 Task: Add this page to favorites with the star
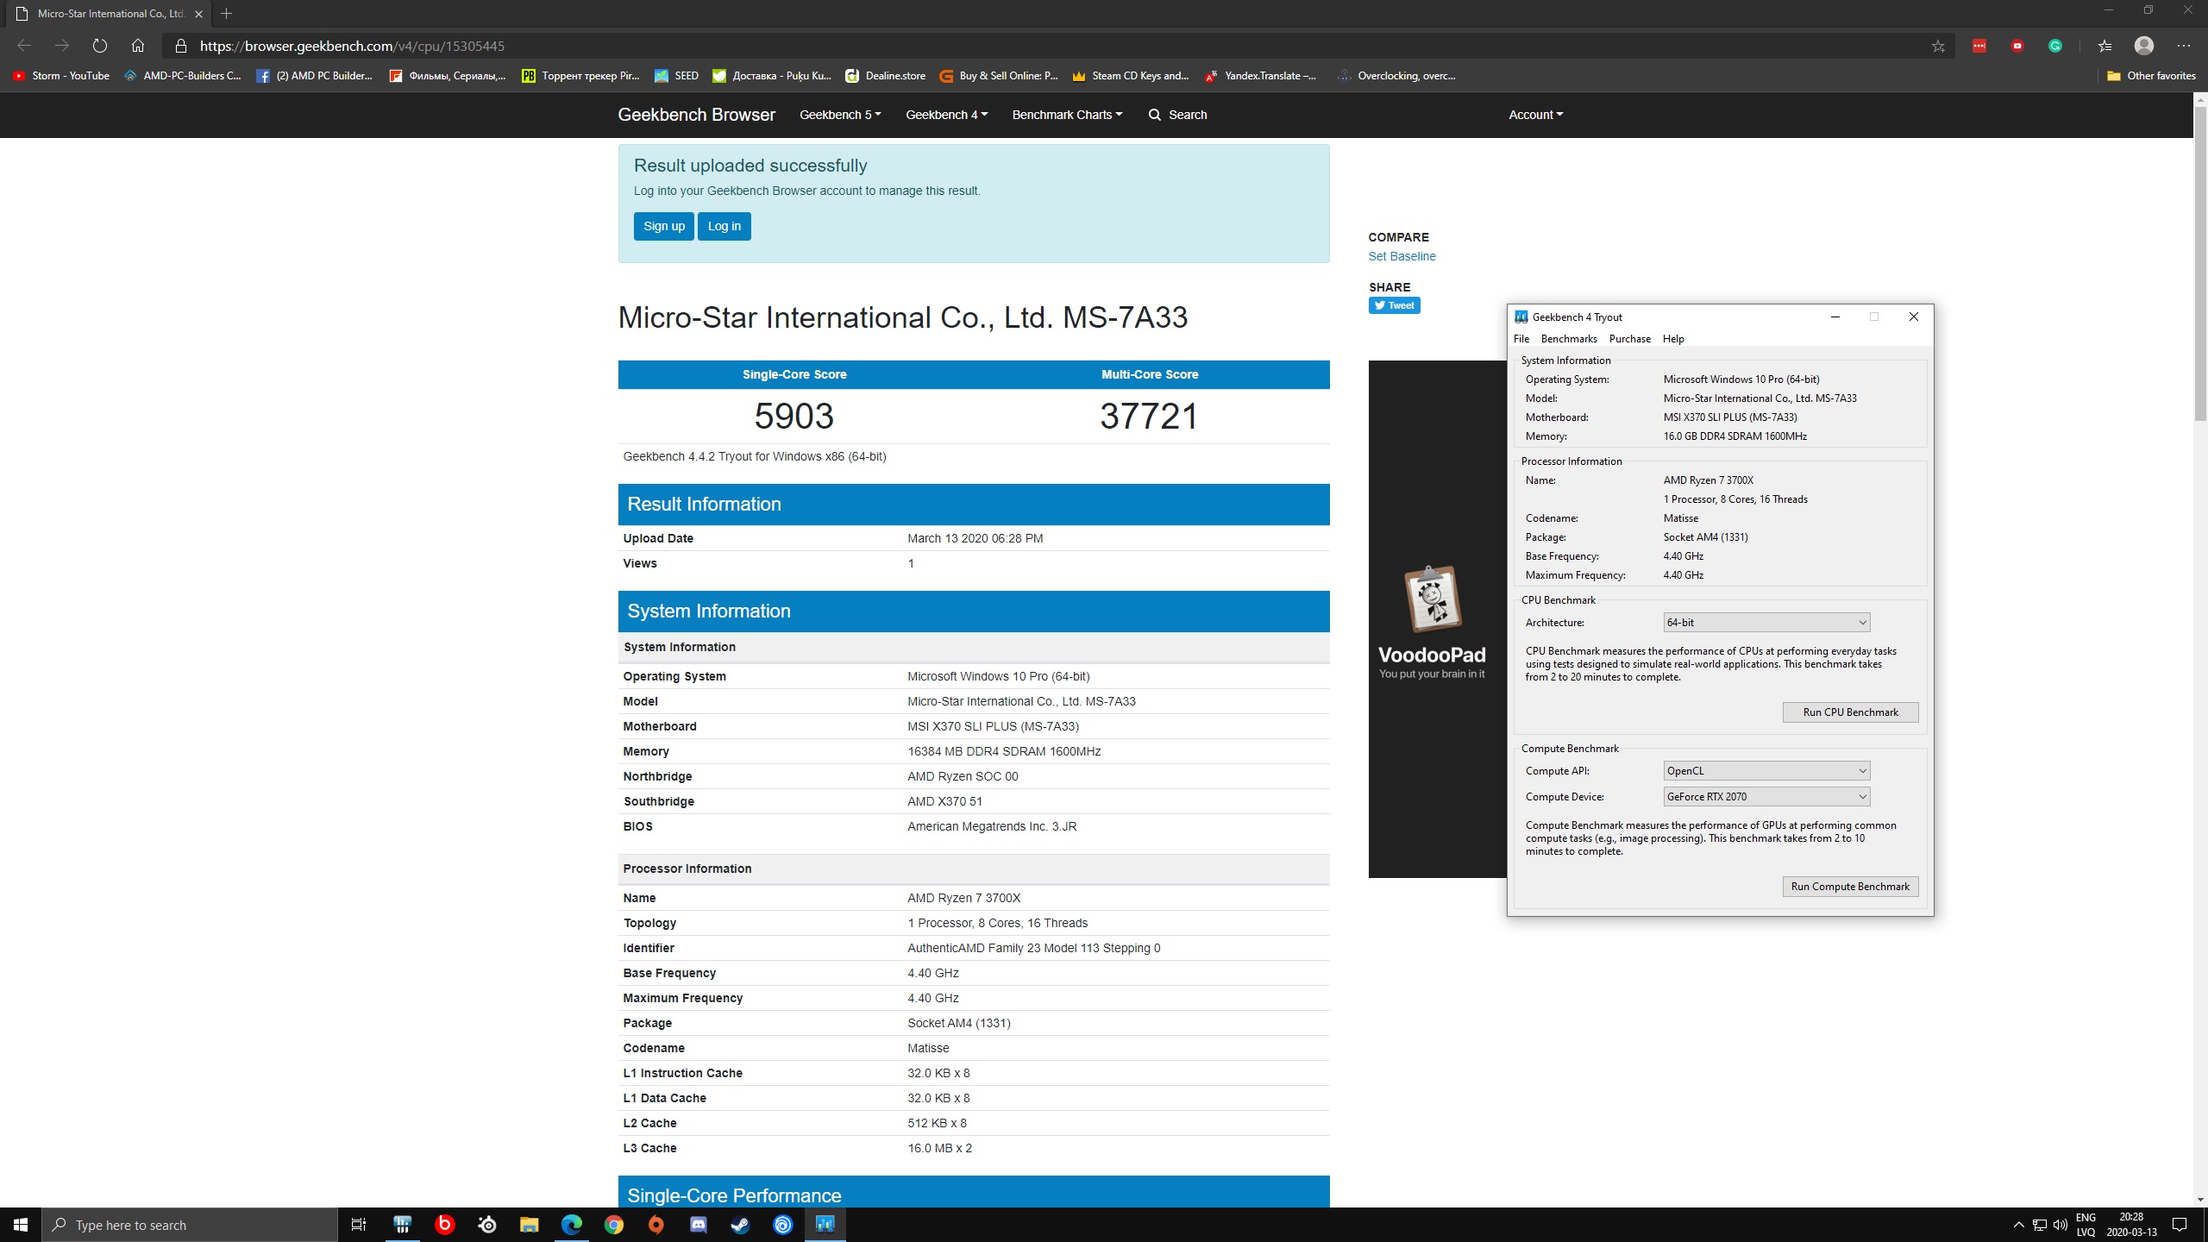coord(1938,46)
